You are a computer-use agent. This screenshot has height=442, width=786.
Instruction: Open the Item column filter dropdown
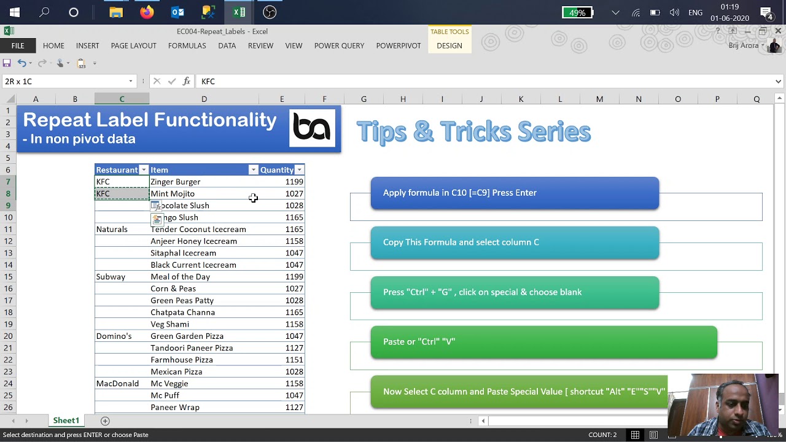(x=253, y=170)
